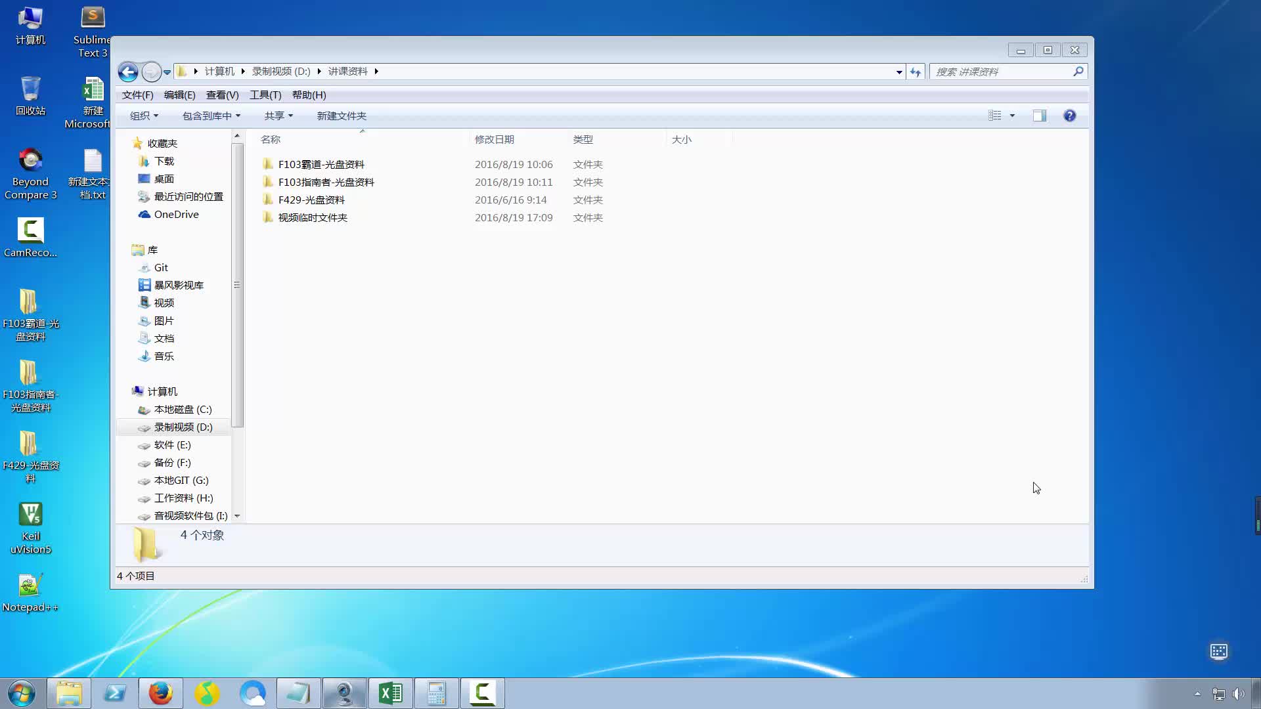Open 视频临时文件夹 folder
Screen dimensions: 1261x709
click(x=312, y=217)
